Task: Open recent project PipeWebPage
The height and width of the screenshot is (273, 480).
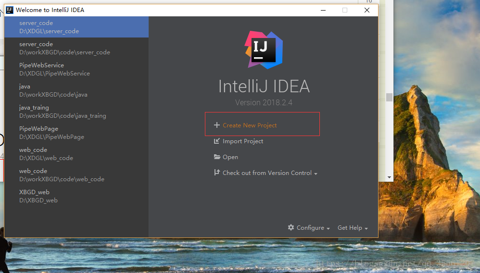Action: click(x=76, y=133)
